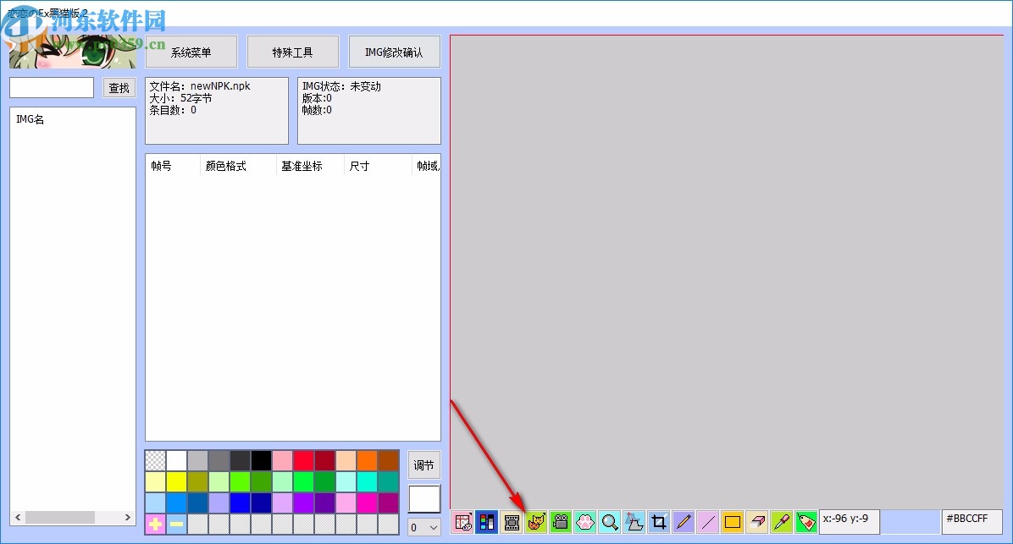This screenshot has height=544, width=1013.
Task: Select the Eraser tool
Action: (x=756, y=522)
